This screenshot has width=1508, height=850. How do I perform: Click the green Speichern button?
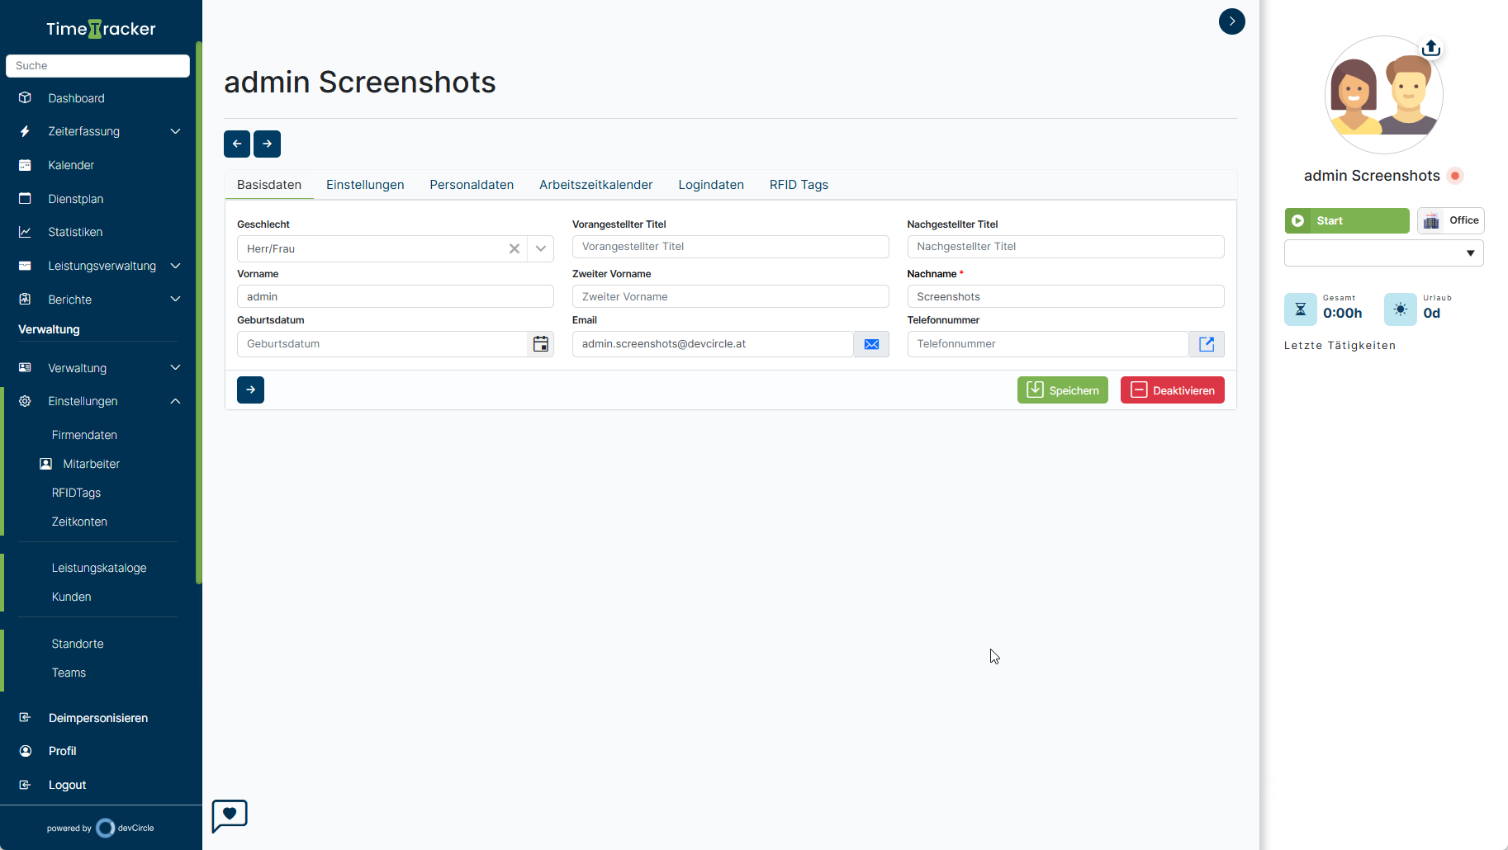coord(1063,390)
